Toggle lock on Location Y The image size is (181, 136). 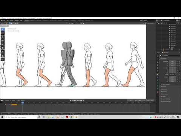[178, 63]
